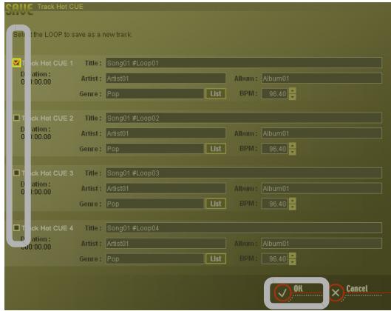The width and height of the screenshot is (391, 311).
Task: Select the Track Hot CUE 4 checkbox
Action: pyautogui.click(x=16, y=227)
